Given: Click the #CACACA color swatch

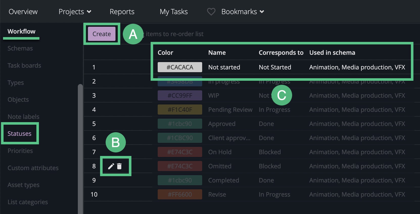Looking at the screenshot, I should click(x=180, y=67).
